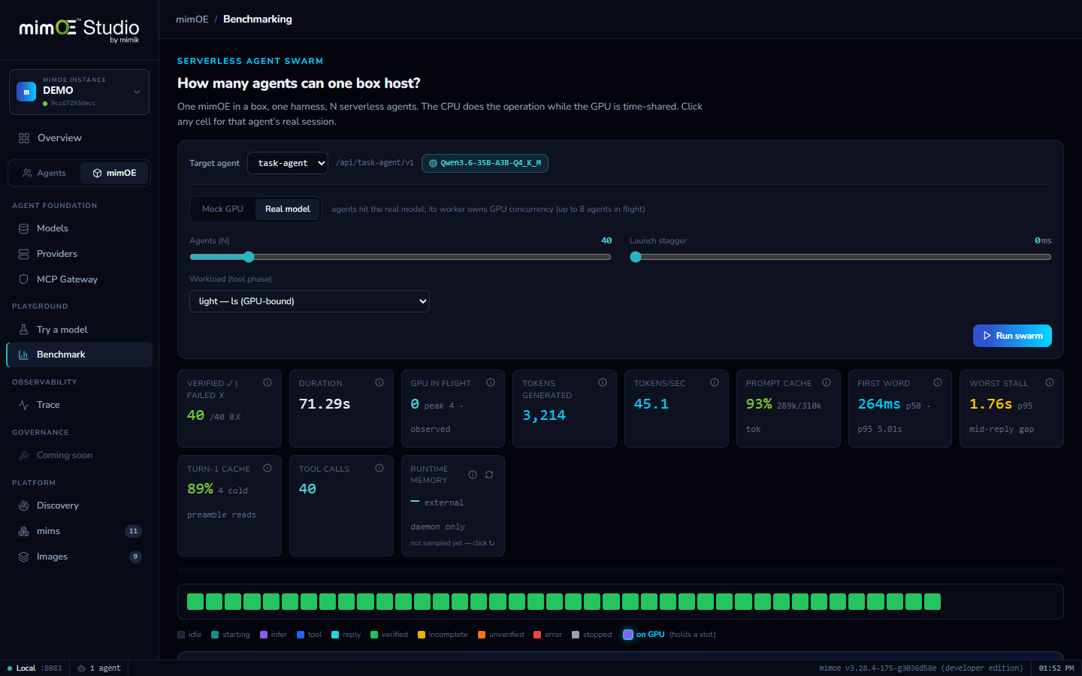Expand the DEMO instance selector chevron

pos(137,92)
